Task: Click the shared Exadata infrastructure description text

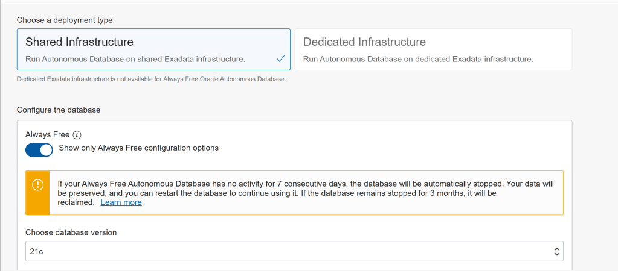Action: tap(135, 60)
